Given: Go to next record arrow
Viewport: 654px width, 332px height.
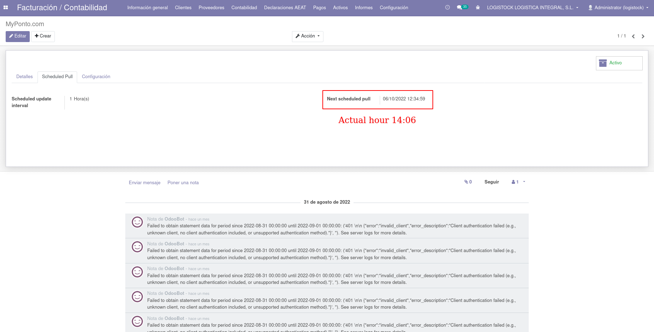Looking at the screenshot, I should (x=643, y=36).
